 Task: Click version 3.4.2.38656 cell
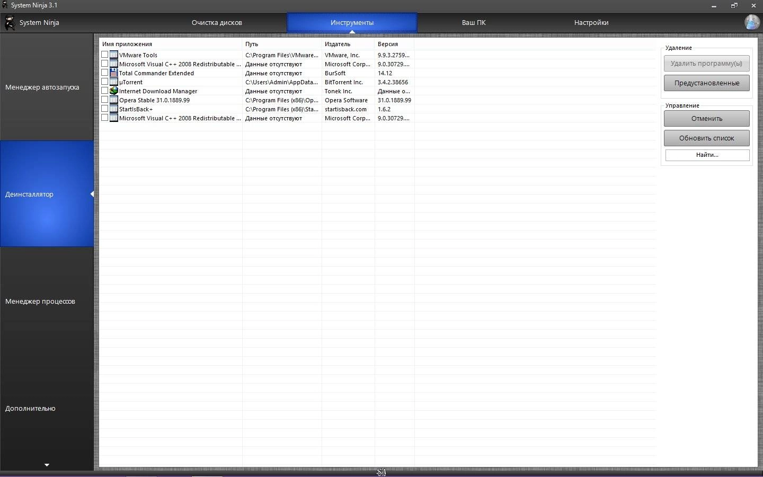pos(393,82)
